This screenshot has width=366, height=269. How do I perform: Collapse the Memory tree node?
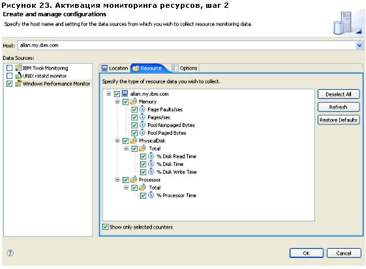[x=117, y=102]
